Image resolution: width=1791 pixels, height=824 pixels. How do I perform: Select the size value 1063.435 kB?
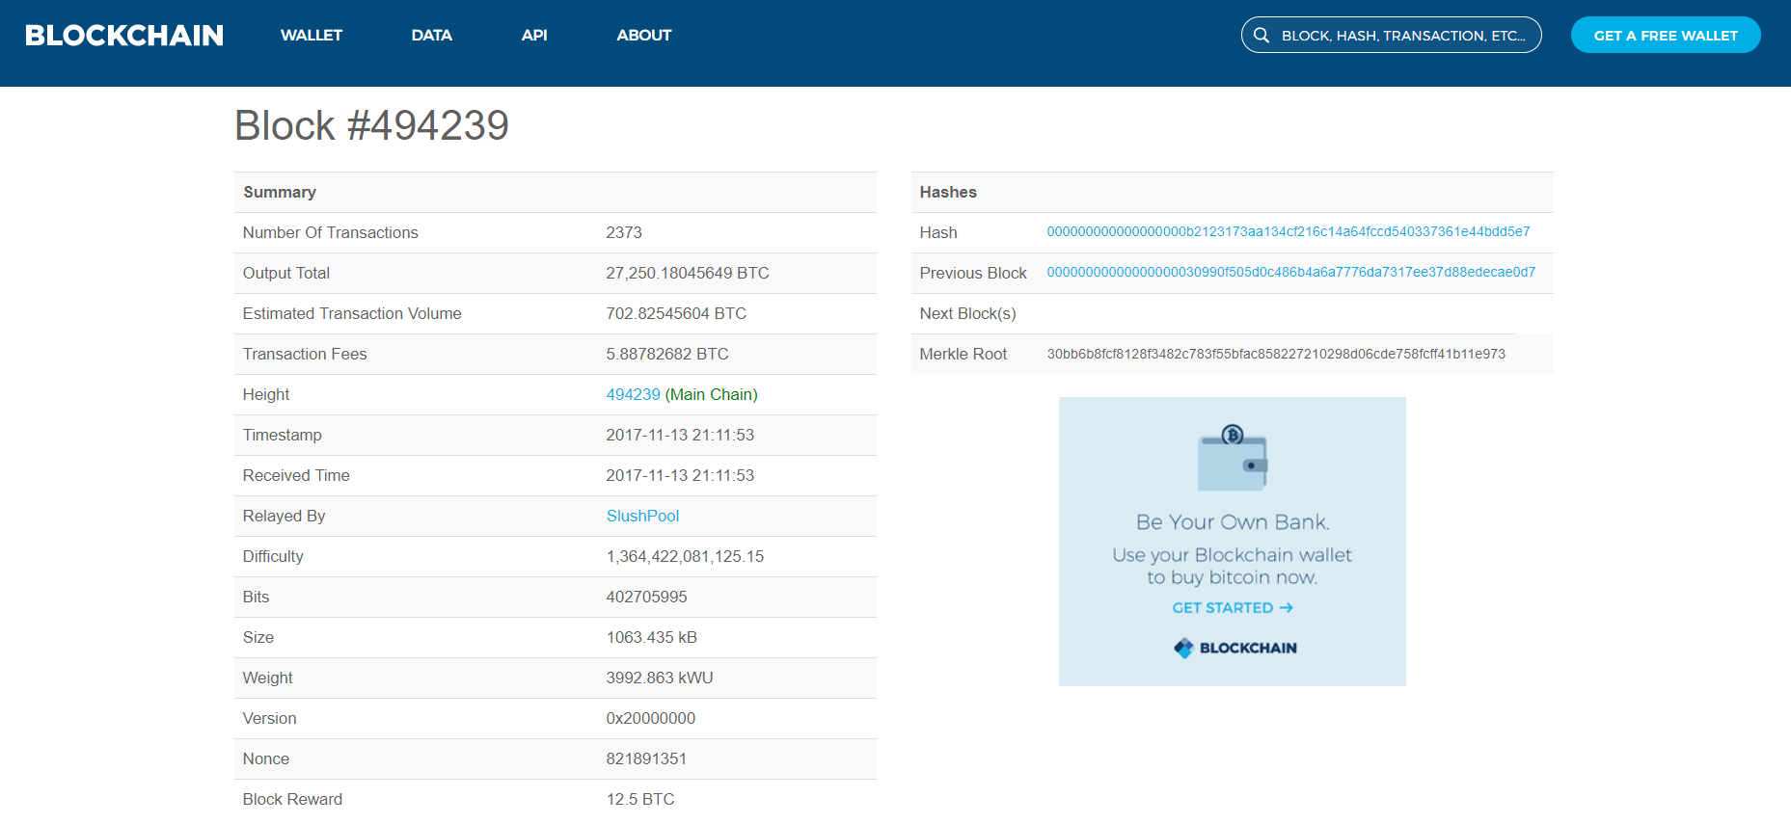coord(651,637)
